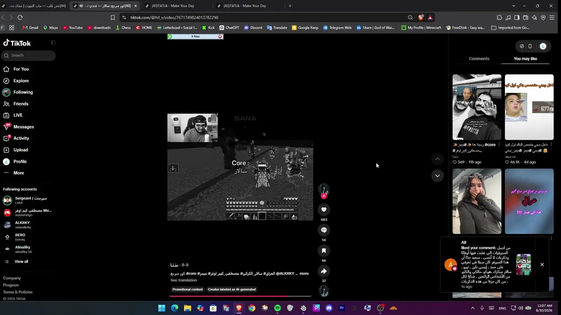Share the video with the arrow icon
The width and height of the screenshot is (561, 315).
tap(324, 271)
